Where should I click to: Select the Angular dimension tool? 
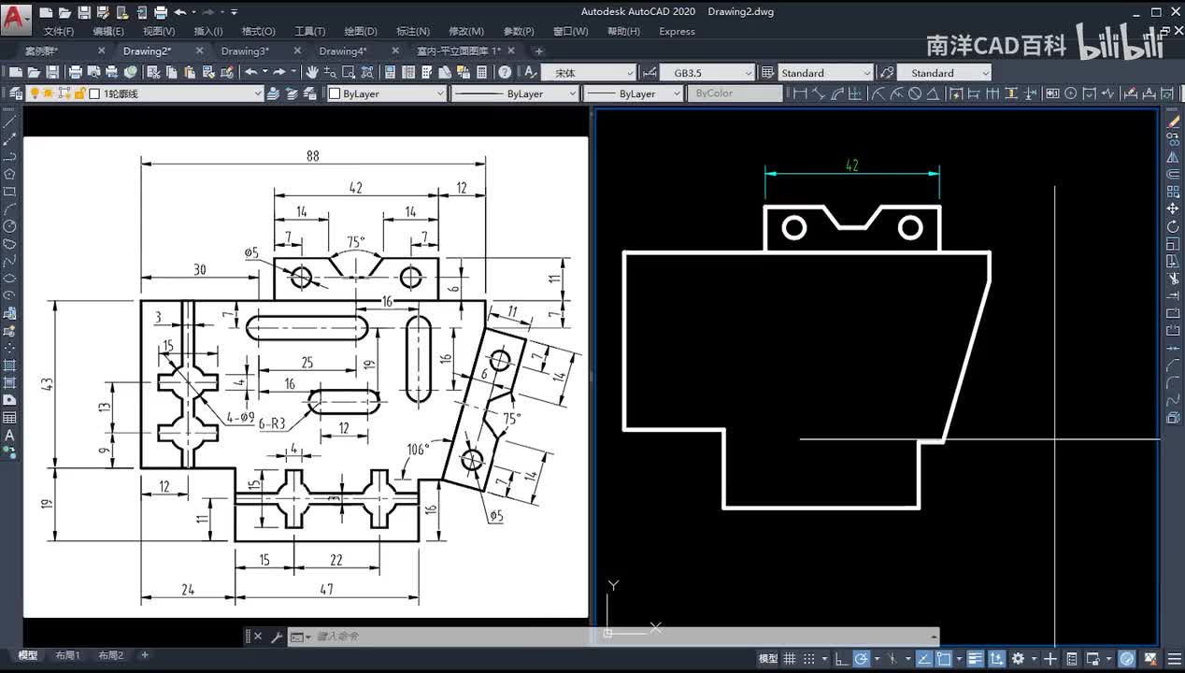coord(934,93)
